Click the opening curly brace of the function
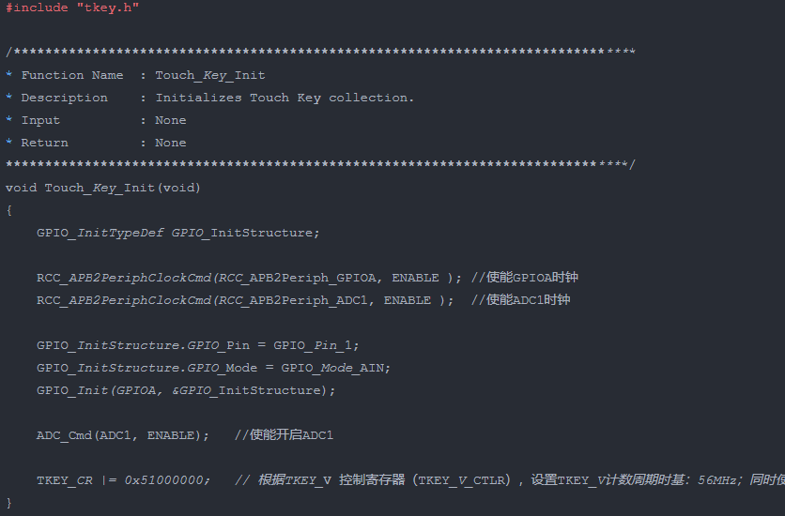This screenshot has height=516, width=785. [x=9, y=210]
